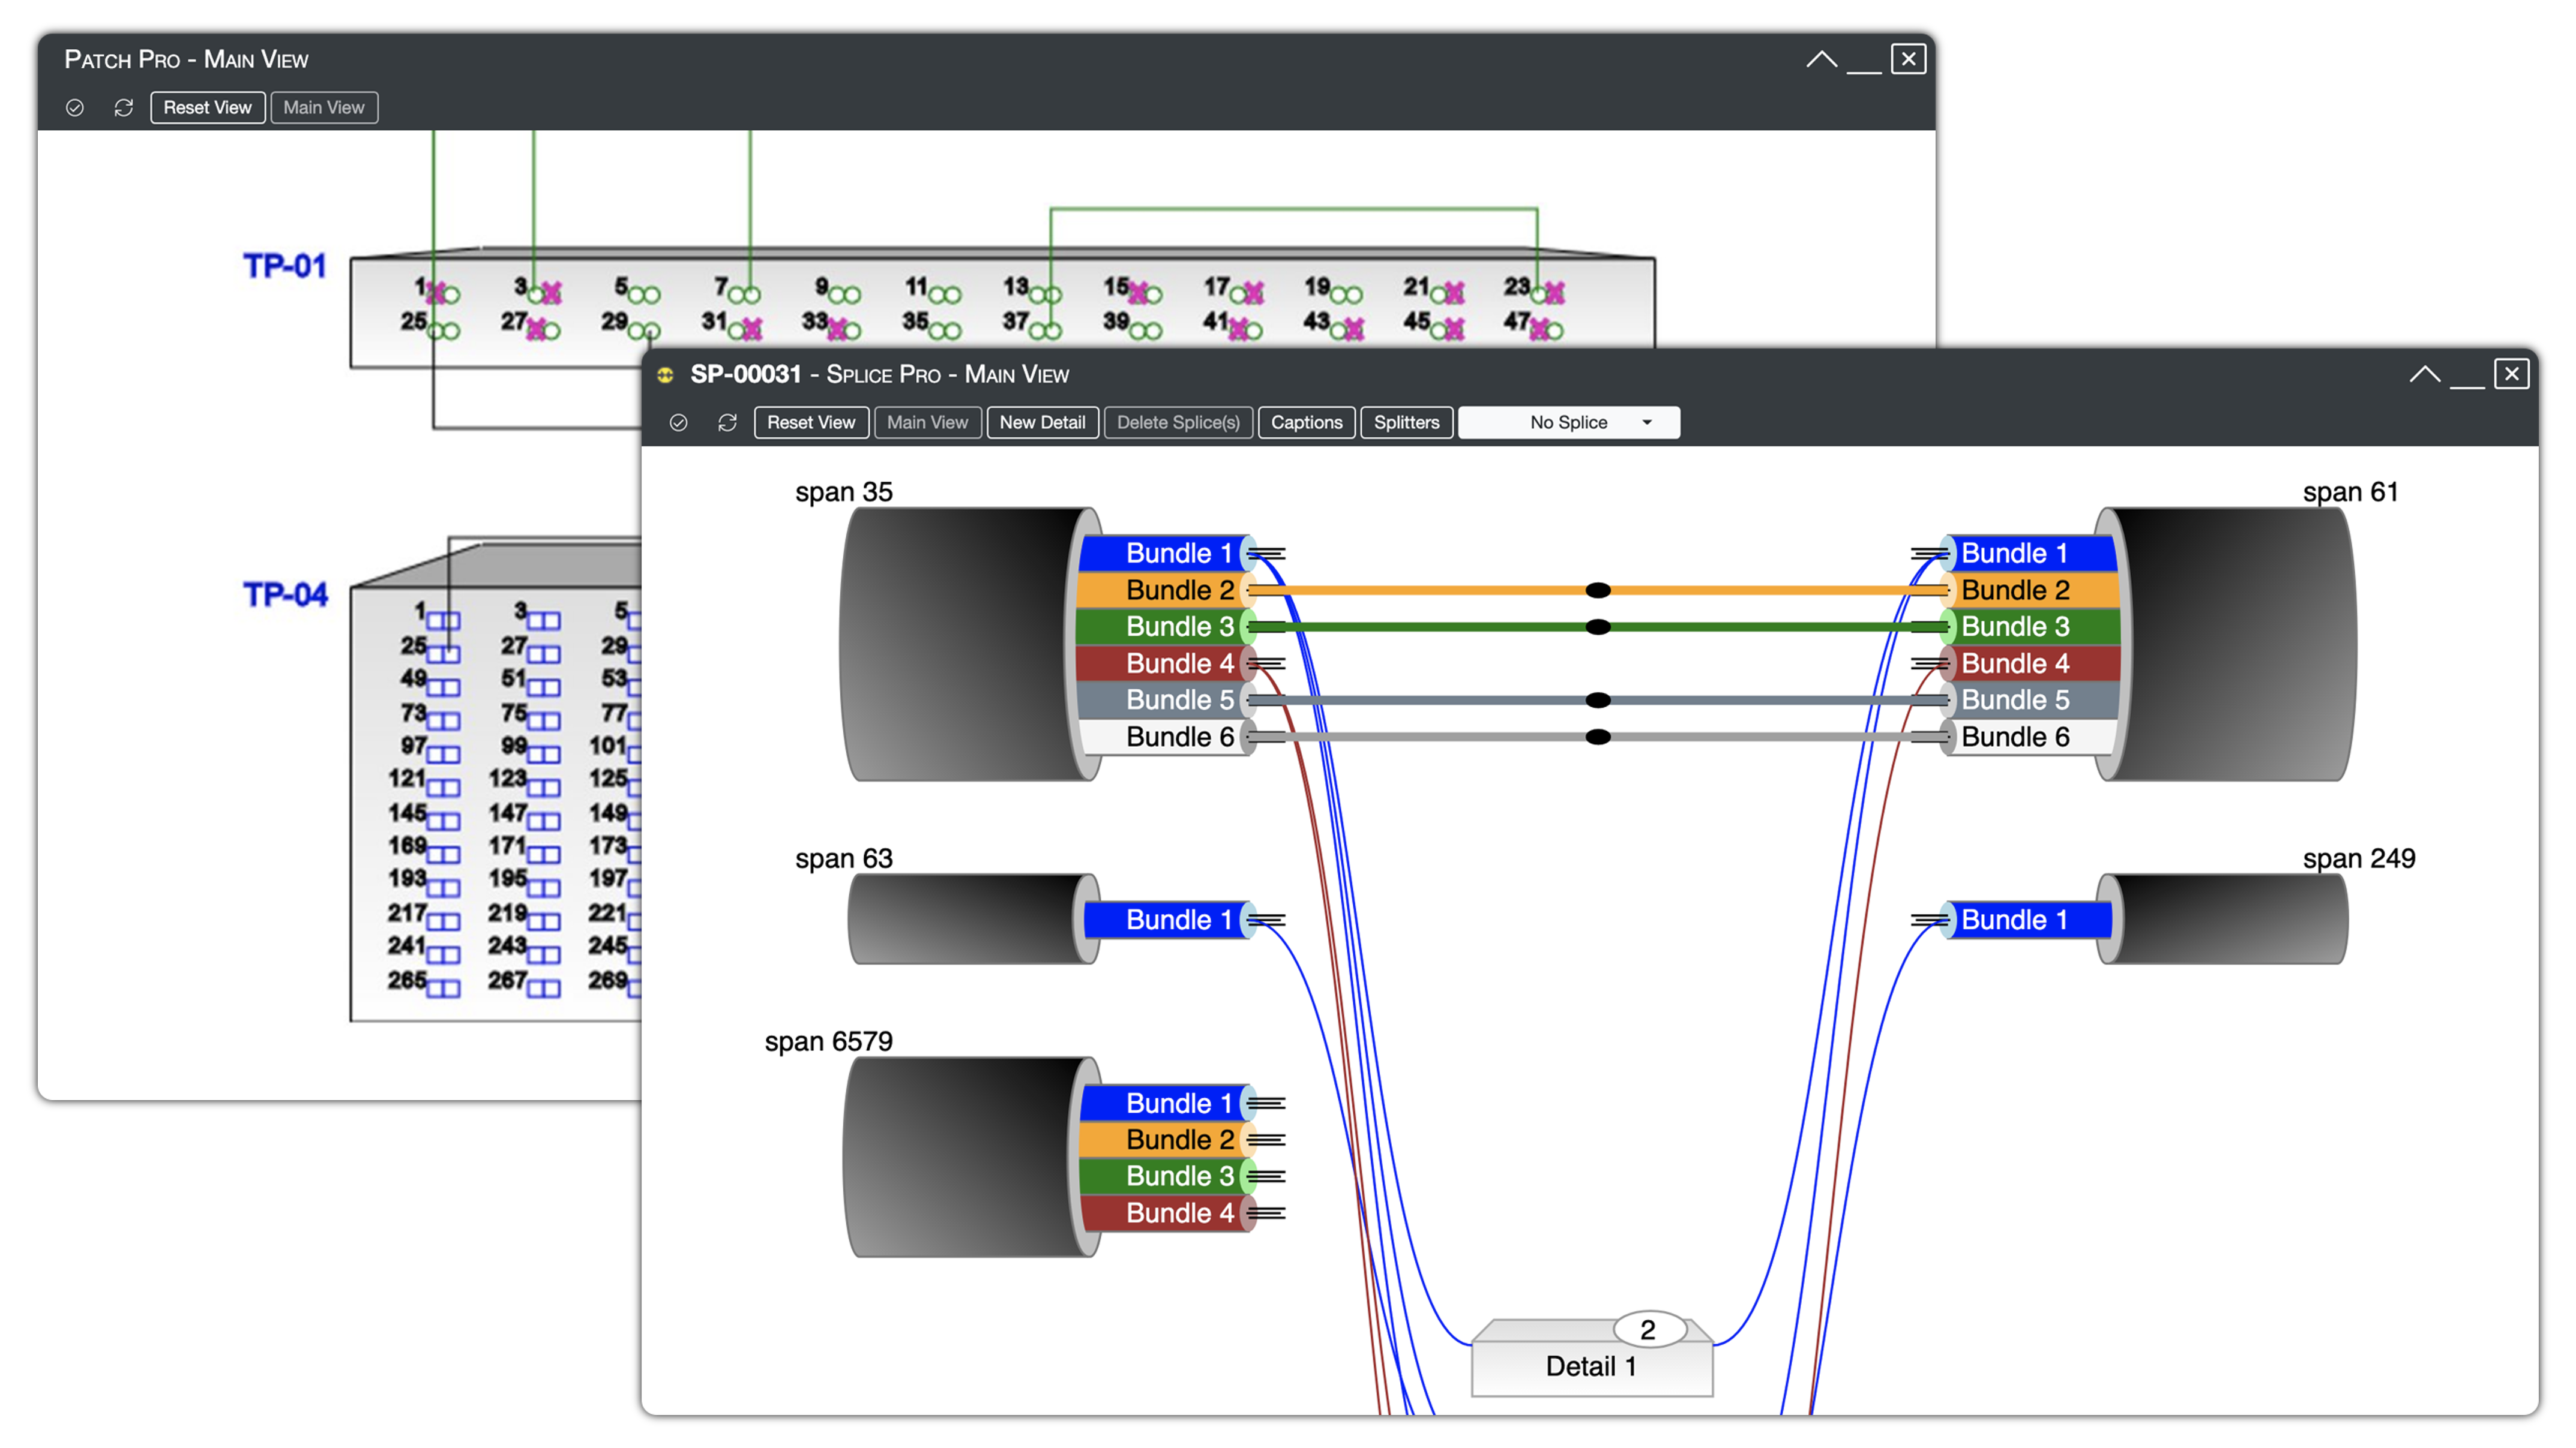Click TP-01 port 5 connector
Screen dimensions: 2576x1448
click(645, 295)
